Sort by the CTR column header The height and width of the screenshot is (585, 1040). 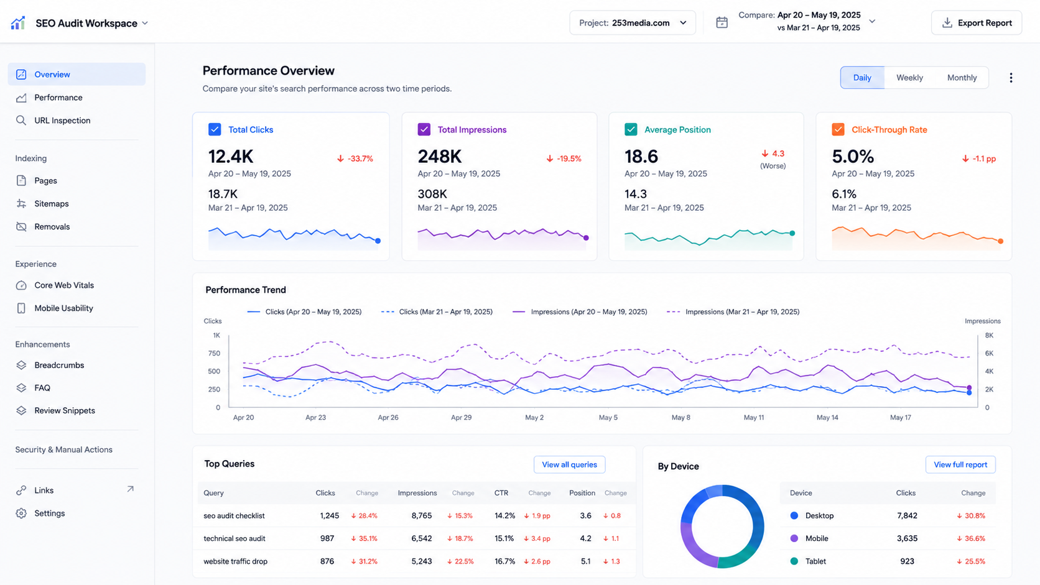[x=501, y=493]
